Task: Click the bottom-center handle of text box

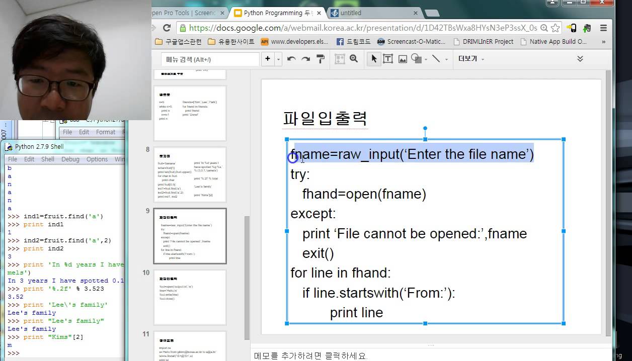Action: 425,323
